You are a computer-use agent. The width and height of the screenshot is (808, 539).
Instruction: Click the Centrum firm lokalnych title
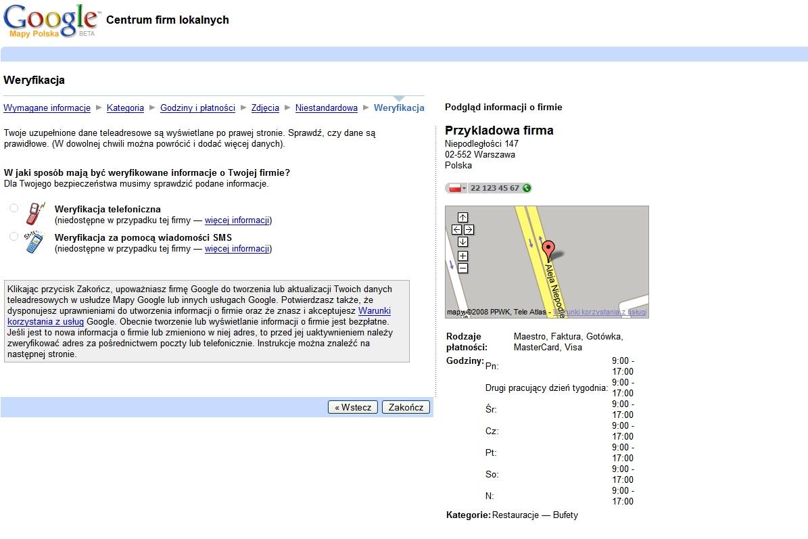168,20
